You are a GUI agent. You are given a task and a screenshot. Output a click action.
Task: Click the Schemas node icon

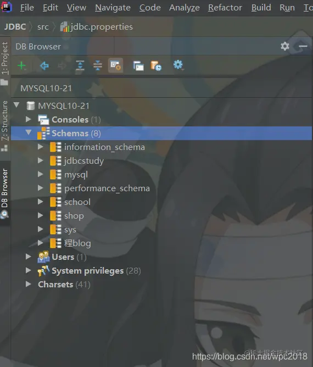43,133
